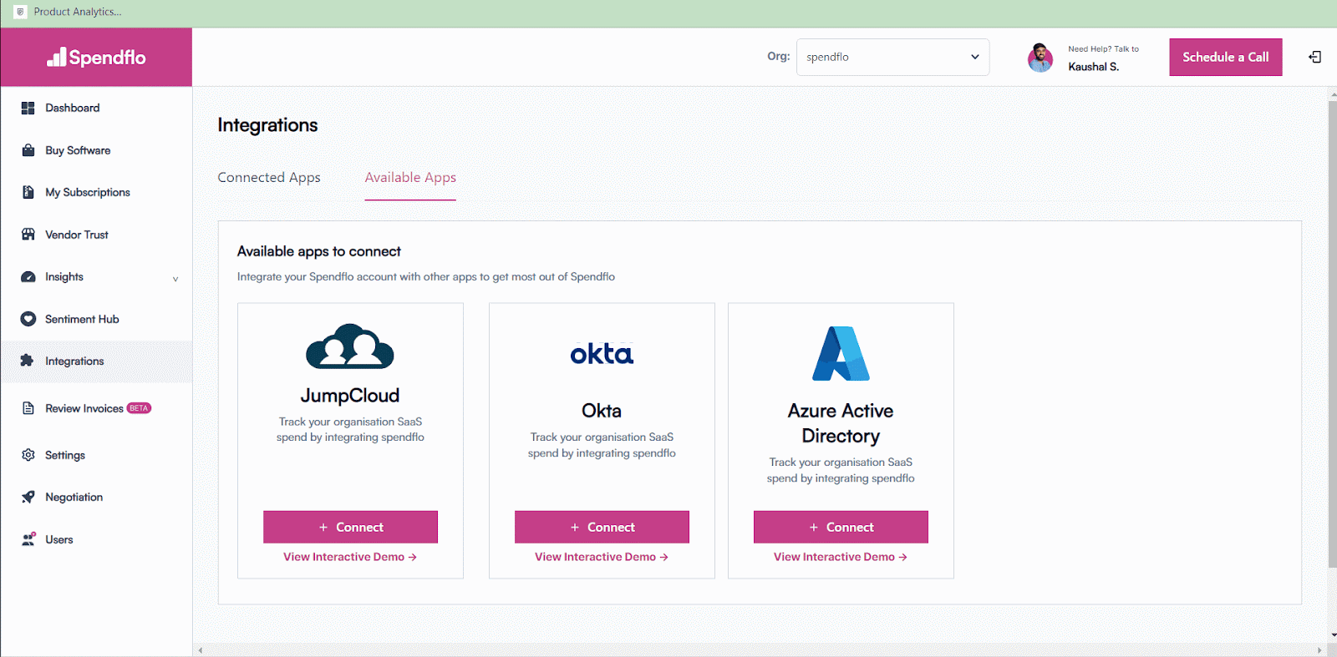The width and height of the screenshot is (1337, 657).
Task: Click the Azure Active Directory card title
Action: [x=841, y=423]
